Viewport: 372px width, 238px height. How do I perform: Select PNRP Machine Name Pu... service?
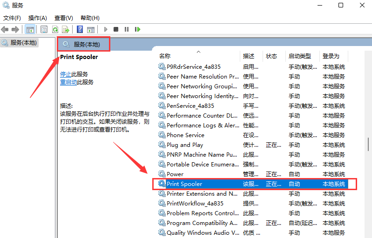pyautogui.click(x=253, y=155)
